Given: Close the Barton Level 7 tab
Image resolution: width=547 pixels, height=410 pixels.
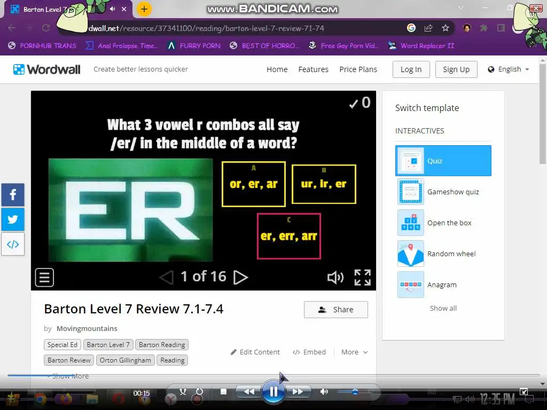Looking at the screenshot, I should [124, 9].
